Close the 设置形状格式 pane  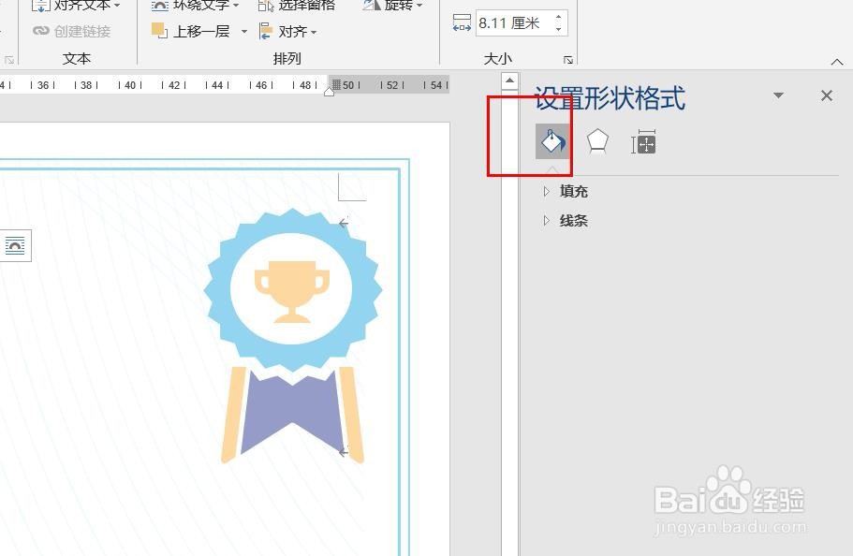click(x=827, y=95)
